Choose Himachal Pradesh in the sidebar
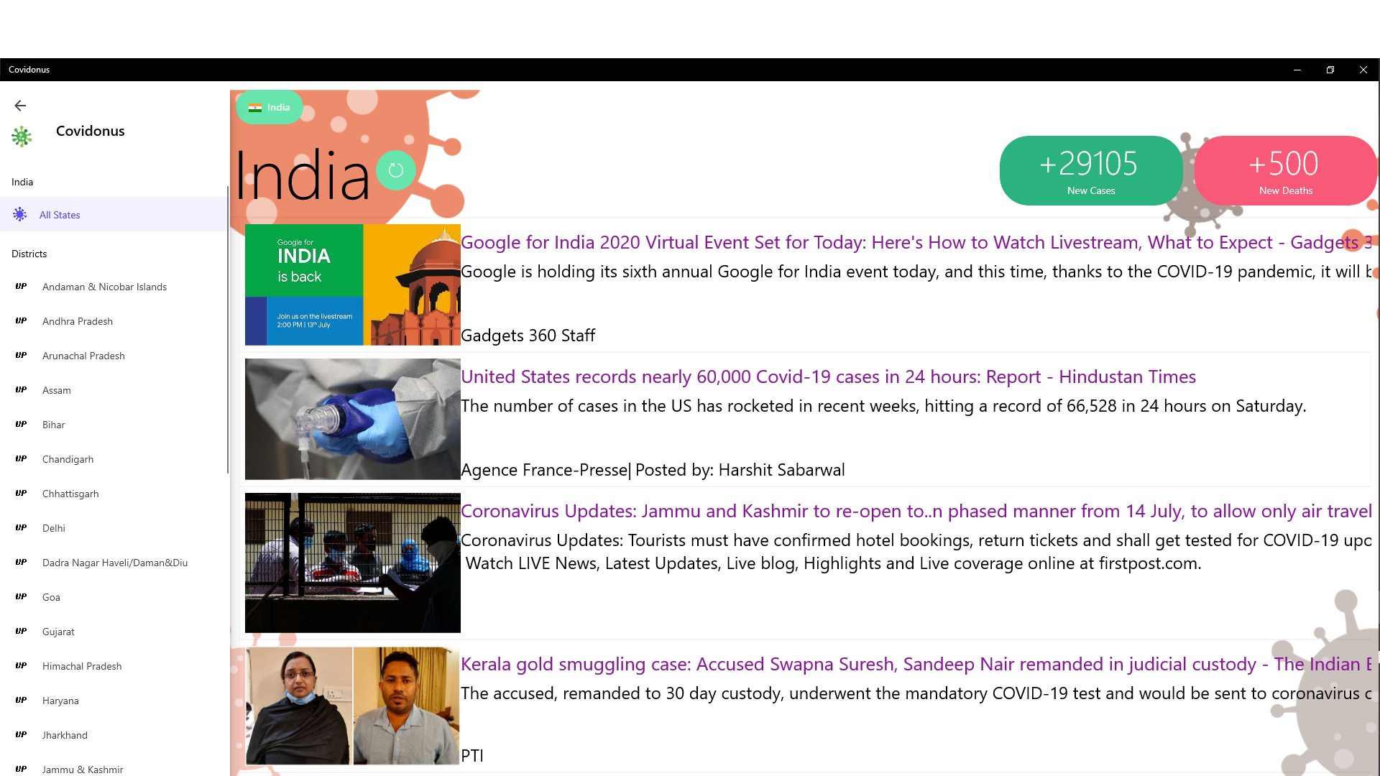This screenshot has width=1380, height=776. (82, 666)
